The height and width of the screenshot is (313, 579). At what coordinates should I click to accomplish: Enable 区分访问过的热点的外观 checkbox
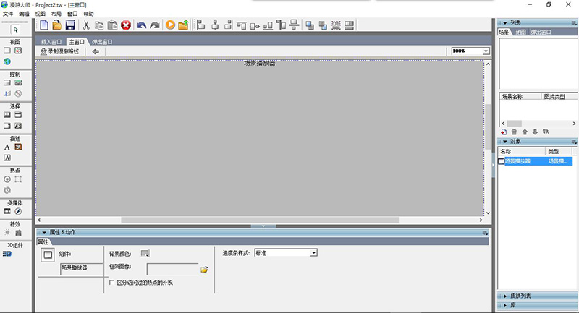tap(112, 283)
